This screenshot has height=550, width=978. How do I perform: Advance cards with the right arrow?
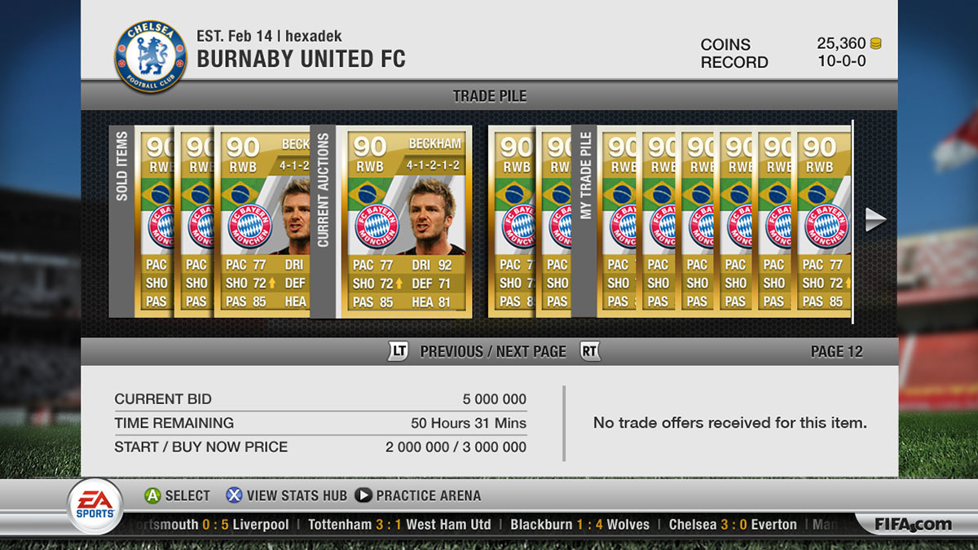coord(875,219)
